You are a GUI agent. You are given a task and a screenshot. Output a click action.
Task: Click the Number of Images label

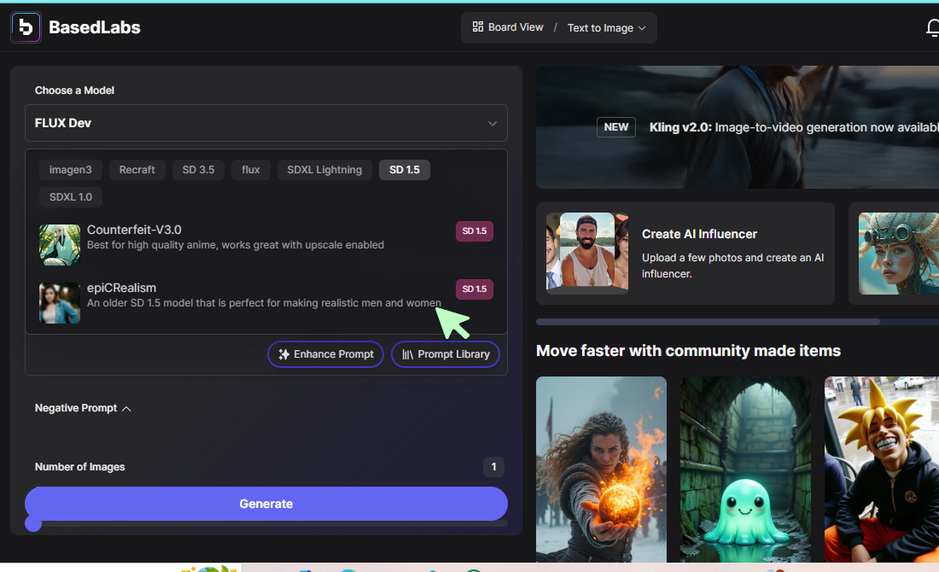coord(79,467)
